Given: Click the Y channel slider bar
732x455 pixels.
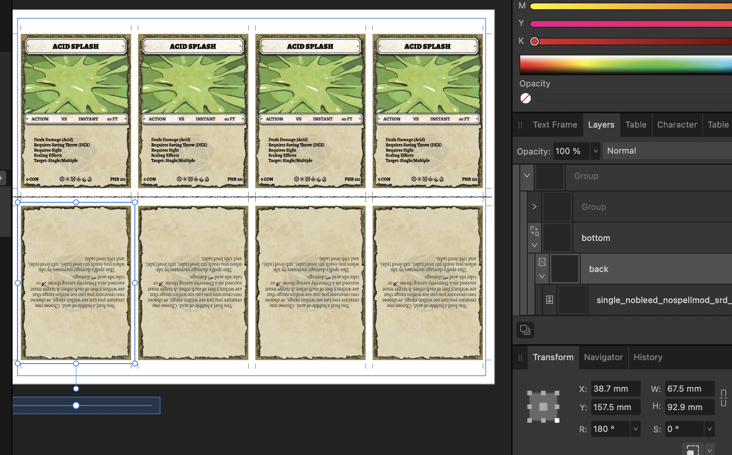Looking at the screenshot, I should tap(631, 24).
